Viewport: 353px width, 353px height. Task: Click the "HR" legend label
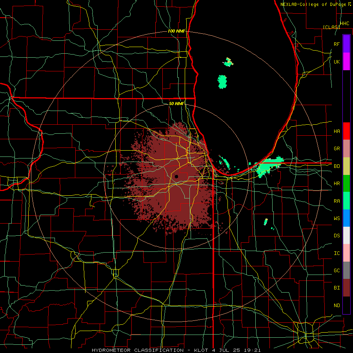coord(337,184)
